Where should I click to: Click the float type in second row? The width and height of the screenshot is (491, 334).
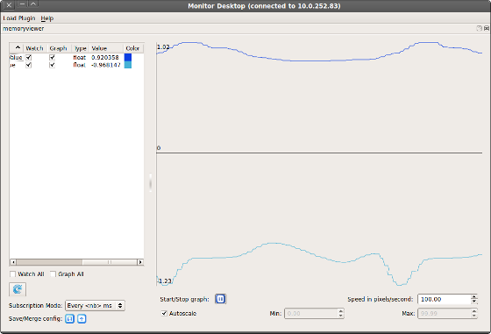(x=79, y=65)
